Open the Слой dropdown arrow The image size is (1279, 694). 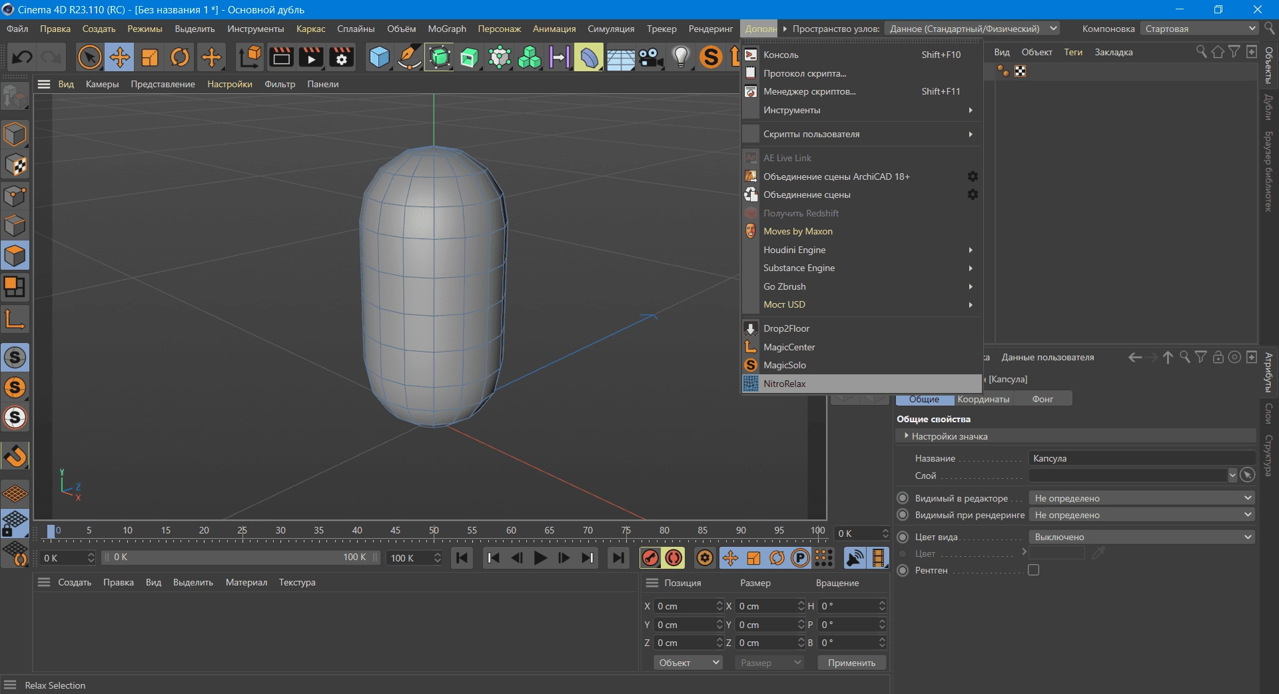point(1232,476)
